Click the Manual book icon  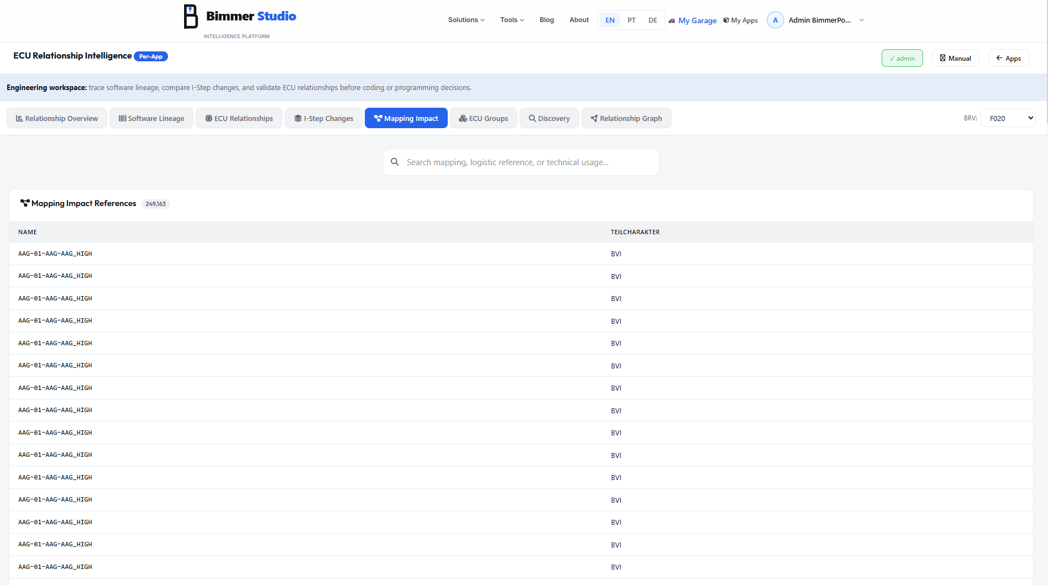point(943,58)
